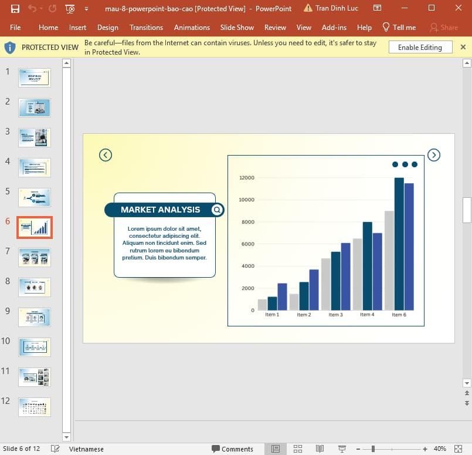Switch to the Transitions ribbon tab
This screenshot has height=455, width=472.
coord(146,27)
